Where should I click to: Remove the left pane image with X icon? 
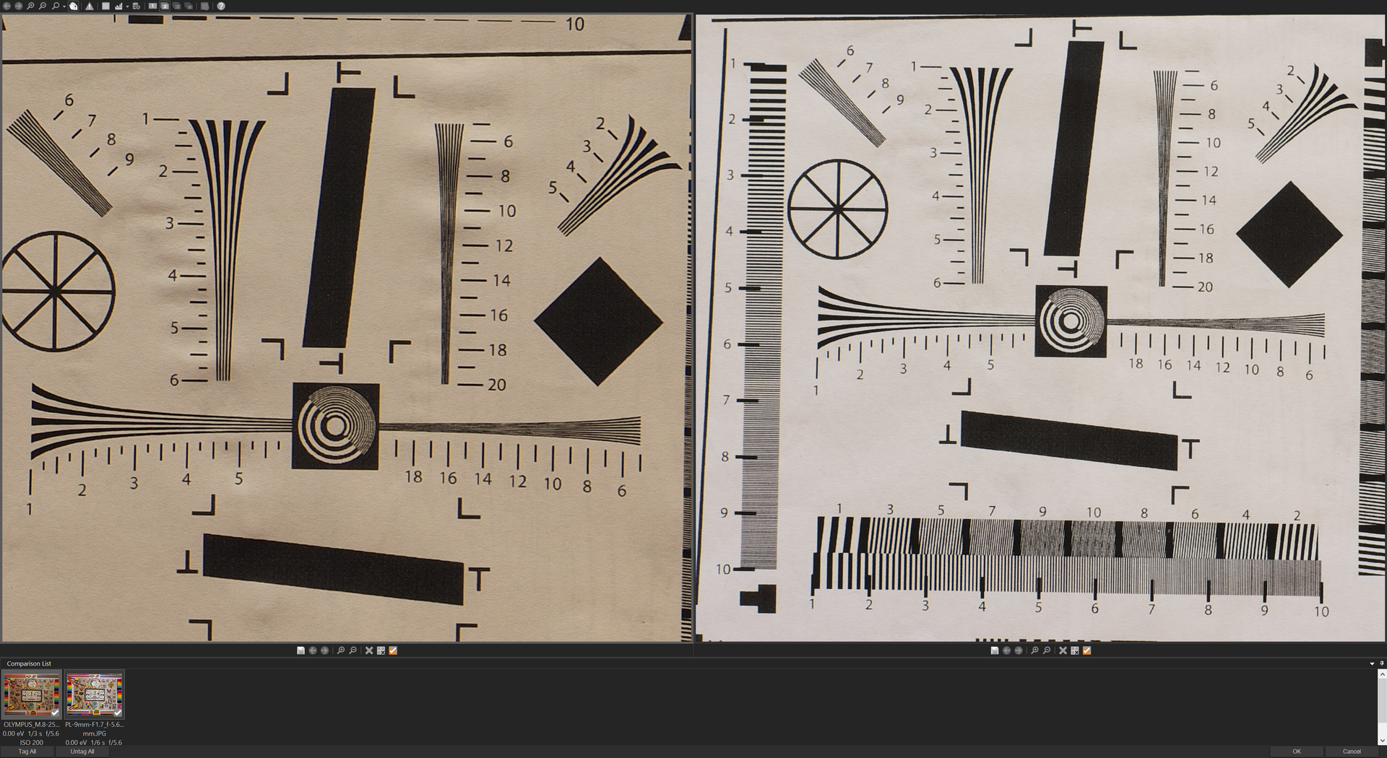pyautogui.click(x=369, y=650)
